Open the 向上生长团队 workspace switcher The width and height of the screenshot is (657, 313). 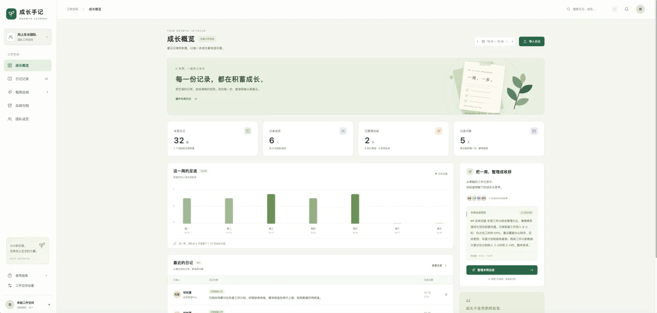pos(28,37)
